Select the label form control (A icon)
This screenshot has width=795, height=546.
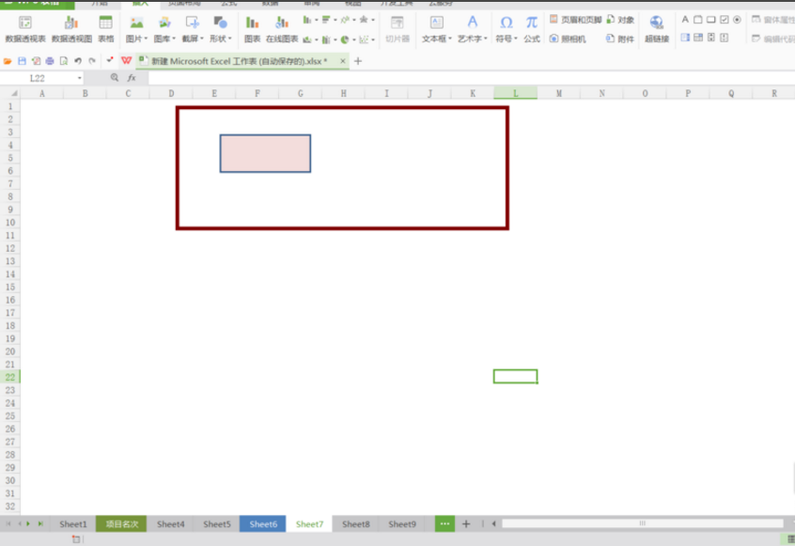pyautogui.click(x=685, y=20)
